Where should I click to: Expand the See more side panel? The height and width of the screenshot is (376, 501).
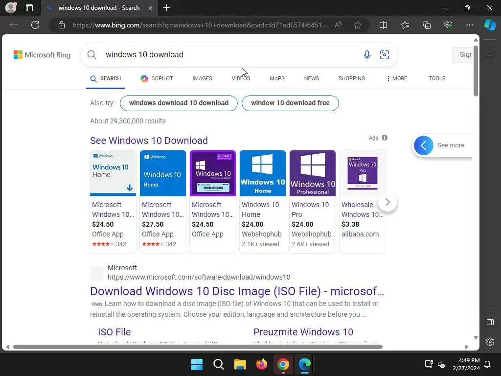click(x=443, y=145)
